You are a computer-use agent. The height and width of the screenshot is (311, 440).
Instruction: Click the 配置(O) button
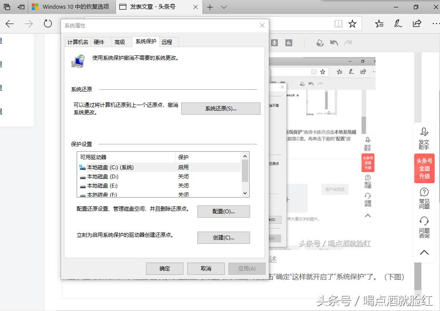pos(223,211)
